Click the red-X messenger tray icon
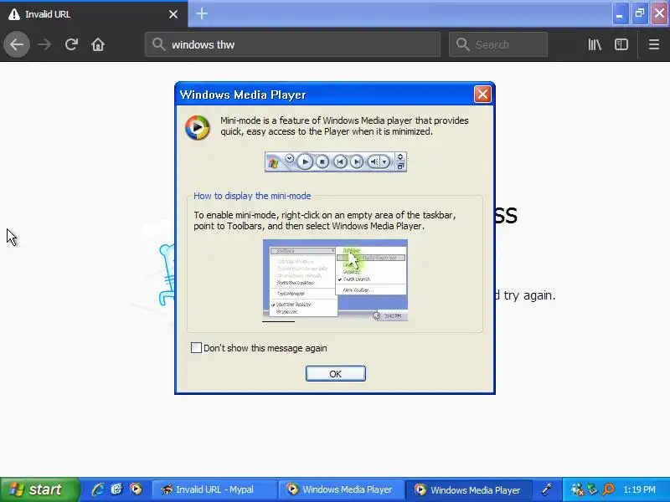This screenshot has width=670, height=502. [x=577, y=489]
